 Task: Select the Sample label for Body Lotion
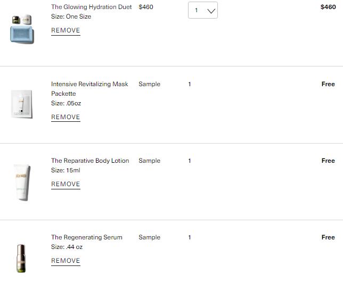[150, 161]
